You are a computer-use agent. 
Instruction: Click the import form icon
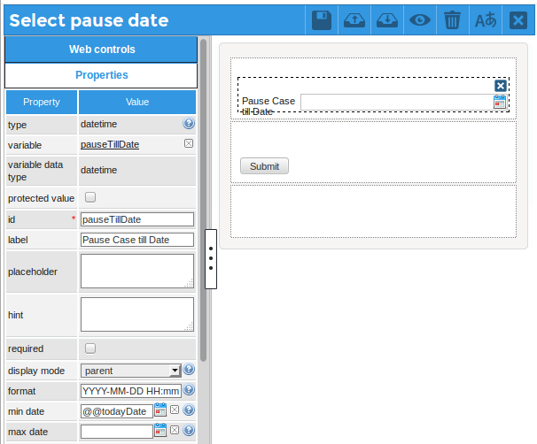pyautogui.click(x=387, y=20)
